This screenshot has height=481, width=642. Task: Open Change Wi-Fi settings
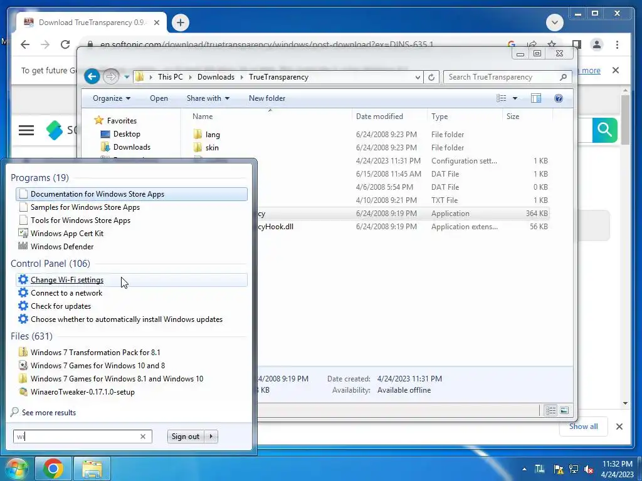132,280
